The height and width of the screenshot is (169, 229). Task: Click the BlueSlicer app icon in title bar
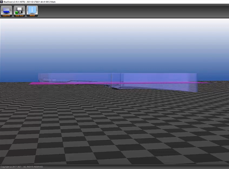[x=2, y=2]
